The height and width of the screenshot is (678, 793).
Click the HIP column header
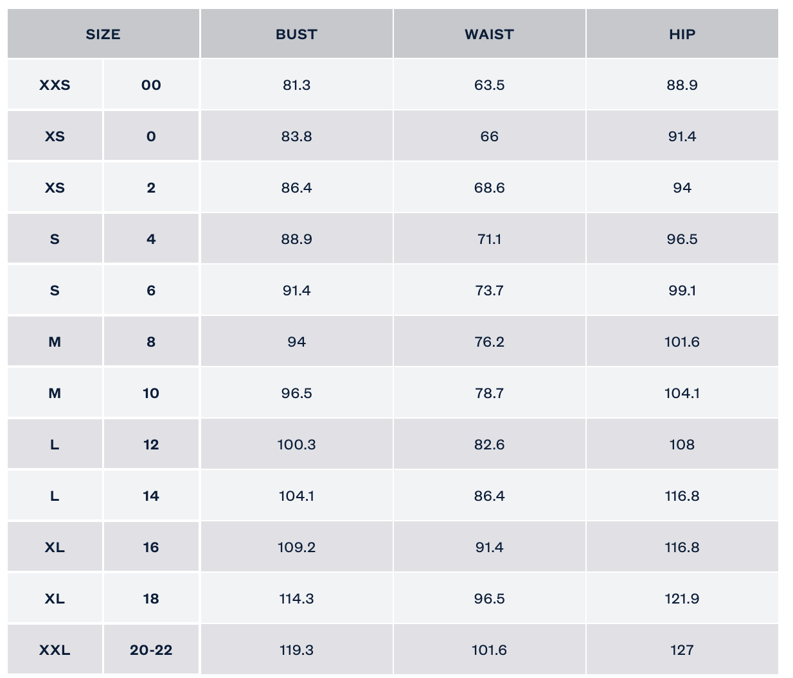682,34
